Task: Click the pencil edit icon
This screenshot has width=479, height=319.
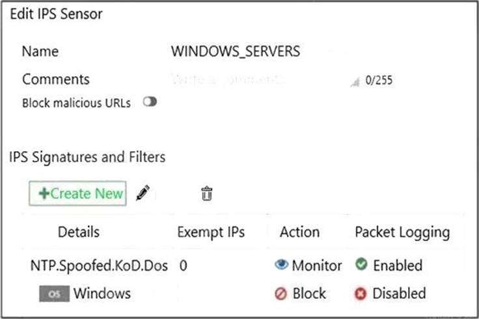Action: pos(144,192)
